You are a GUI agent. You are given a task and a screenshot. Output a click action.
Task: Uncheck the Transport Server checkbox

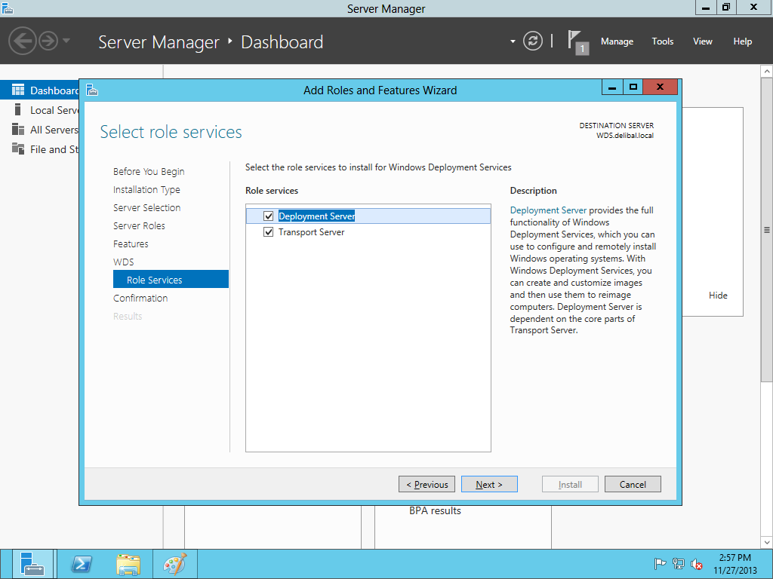(268, 232)
